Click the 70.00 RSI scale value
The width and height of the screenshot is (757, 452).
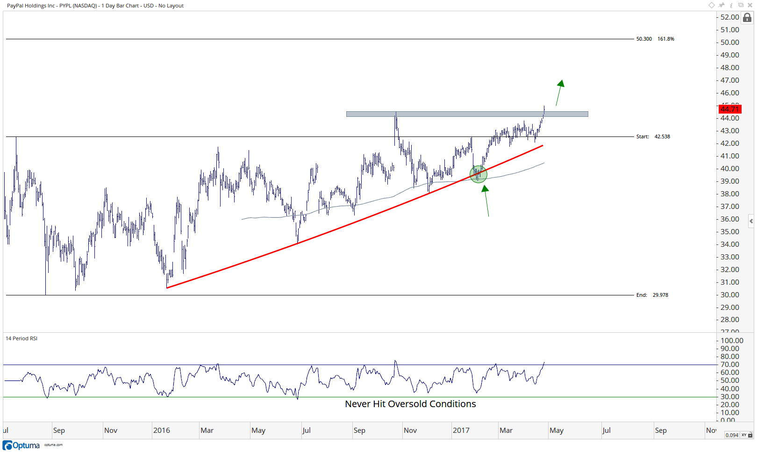(729, 365)
